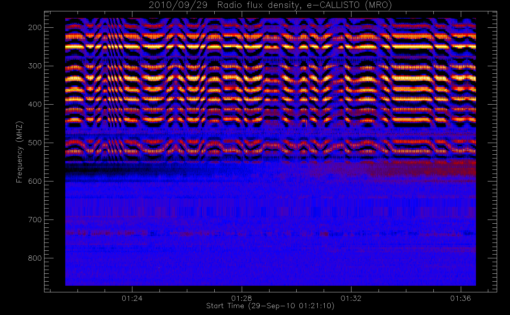Click the 700 frequency tick label

35,220
